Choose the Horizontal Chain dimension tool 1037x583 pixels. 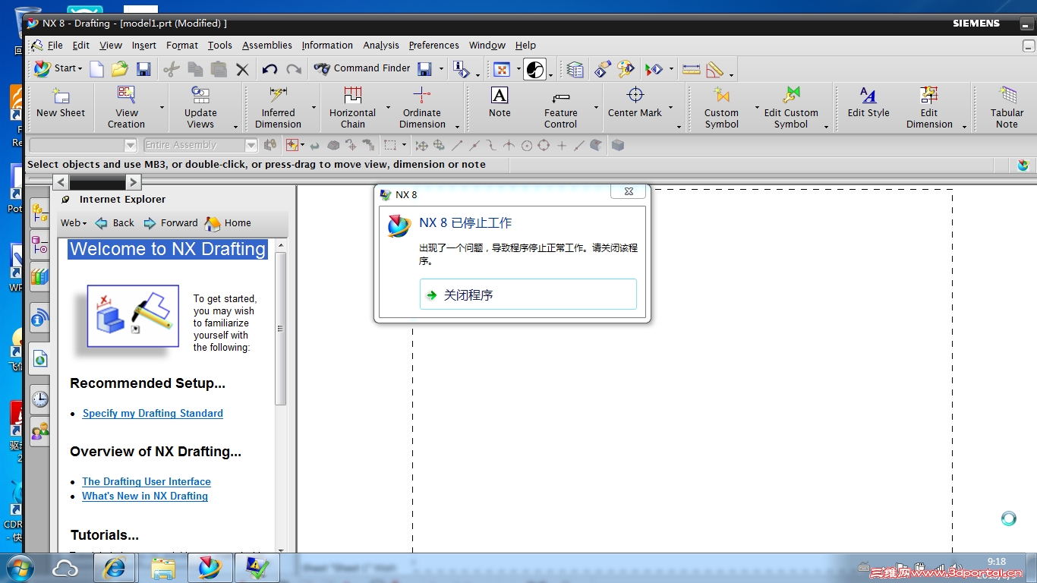click(352, 107)
